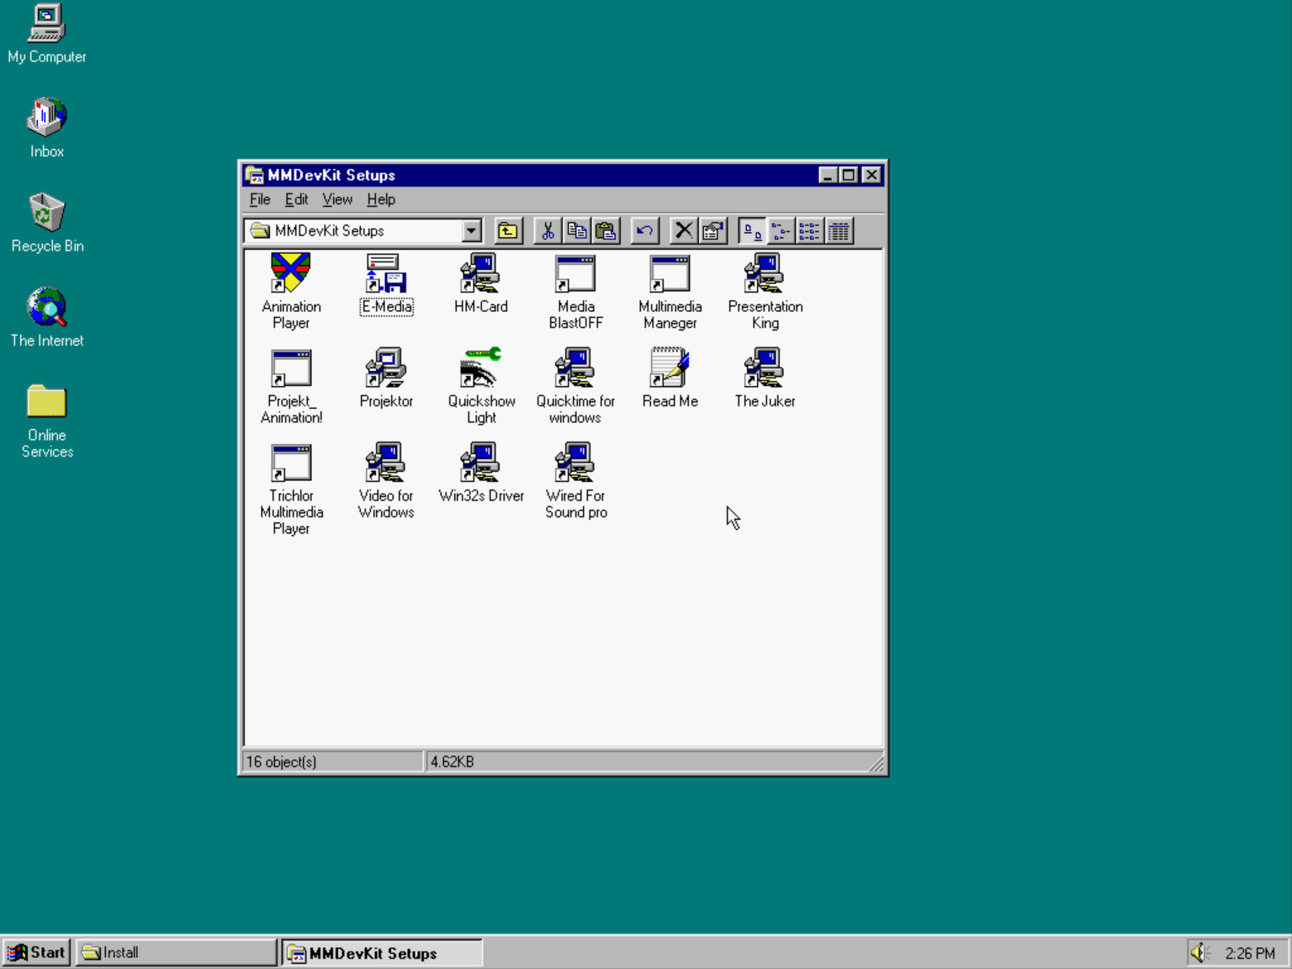Switch to List view
1292x969 pixels.
810,230
